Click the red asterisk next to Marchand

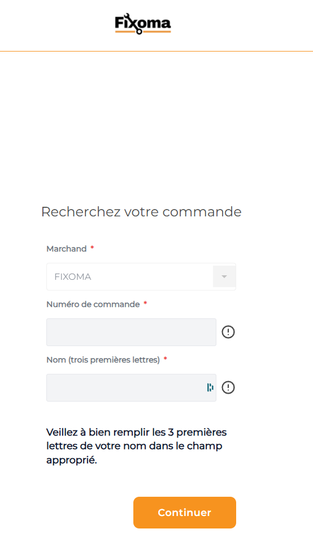[92, 248]
